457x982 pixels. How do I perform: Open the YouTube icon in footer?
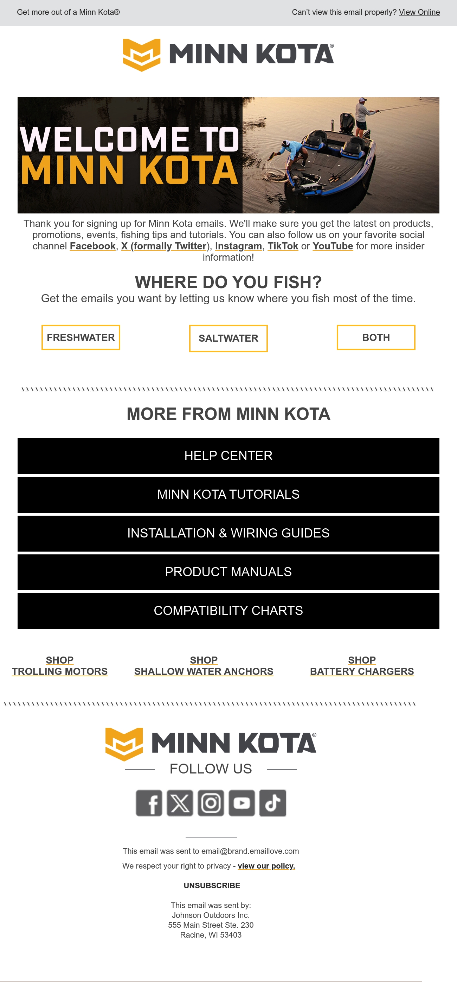pyautogui.click(x=242, y=802)
